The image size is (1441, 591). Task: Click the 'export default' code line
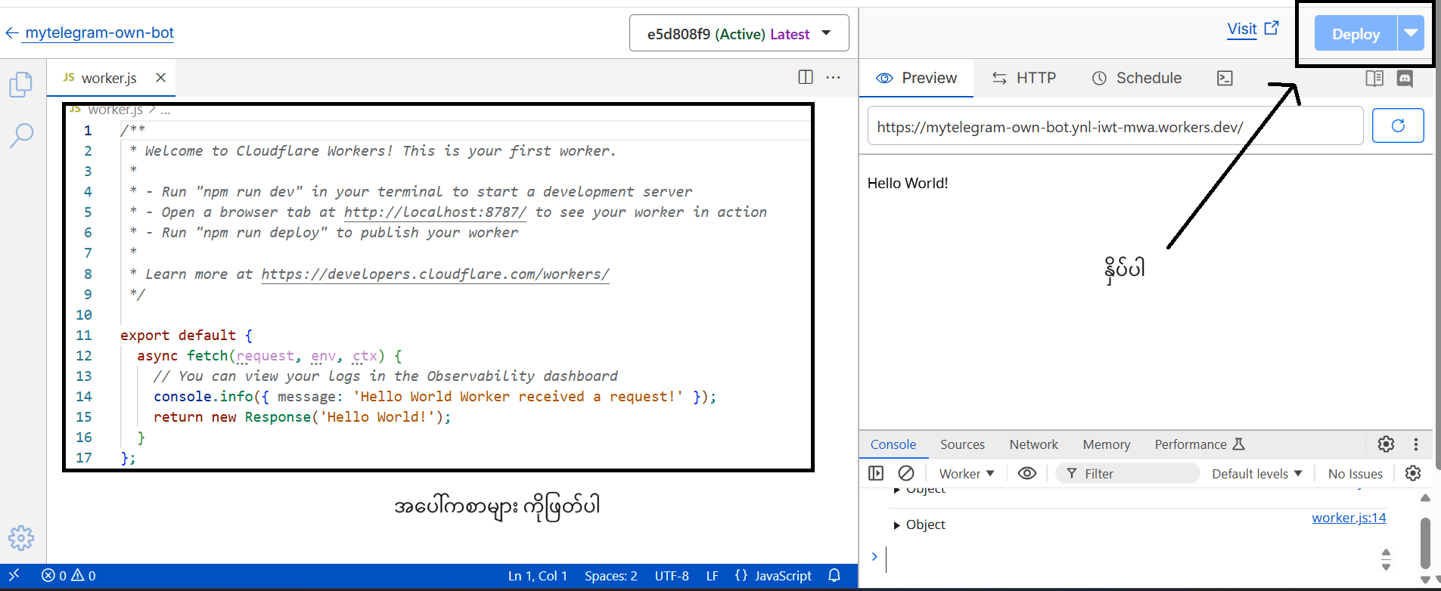186,335
